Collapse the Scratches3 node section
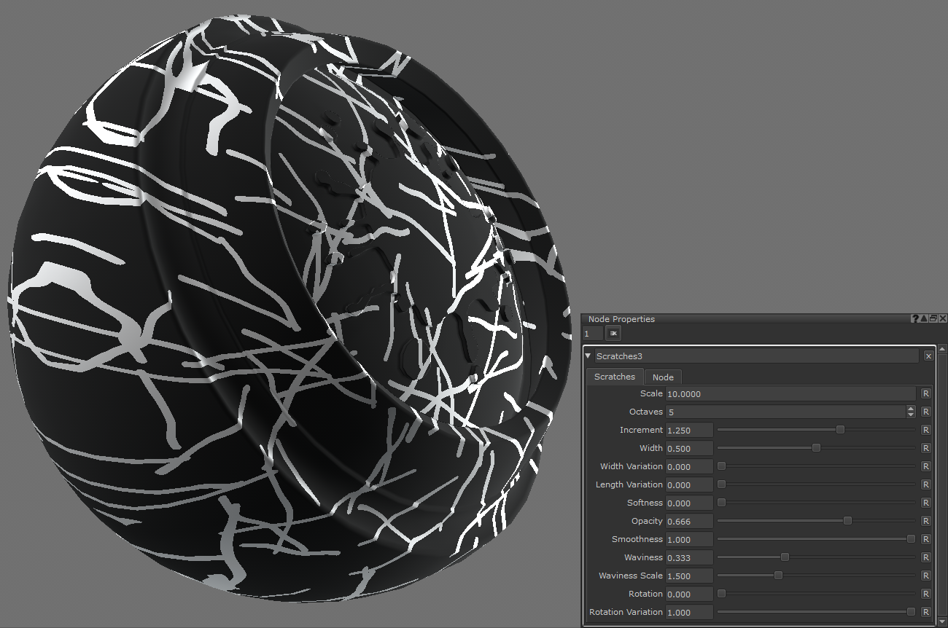The width and height of the screenshot is (948, 628). 588,356
